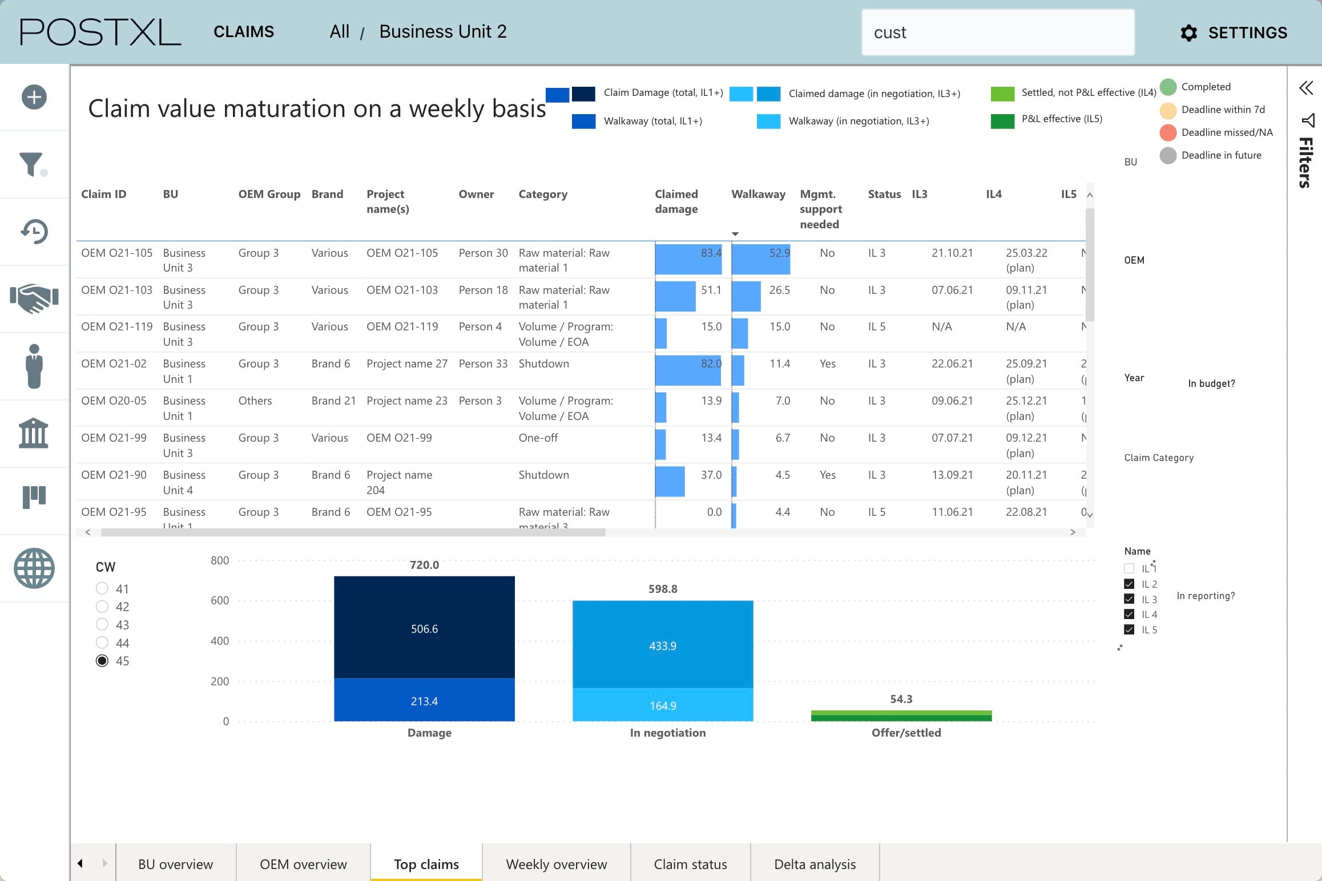Open the bank institution icon in the sidebar

(x=35, y=433)
